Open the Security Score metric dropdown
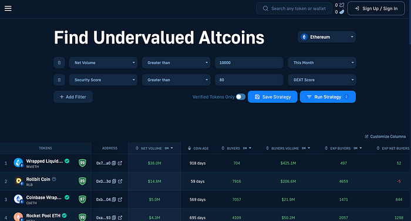Viewport: 411px width, 221px height. (x=103, y=80)
